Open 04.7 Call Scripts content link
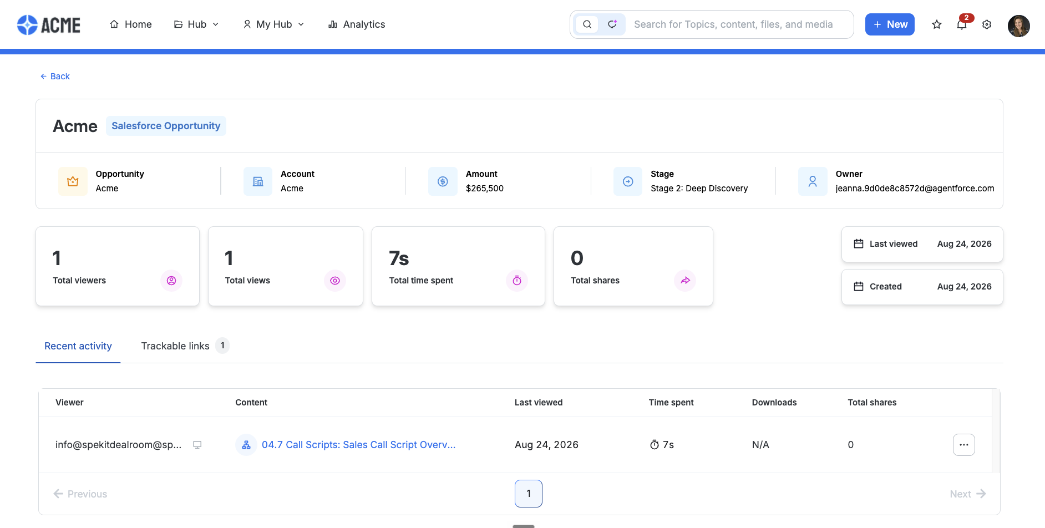This screenshot has height=528, width=1045. [x=358, y=445]
